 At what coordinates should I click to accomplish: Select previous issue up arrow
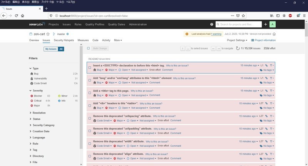coord(182,48)
